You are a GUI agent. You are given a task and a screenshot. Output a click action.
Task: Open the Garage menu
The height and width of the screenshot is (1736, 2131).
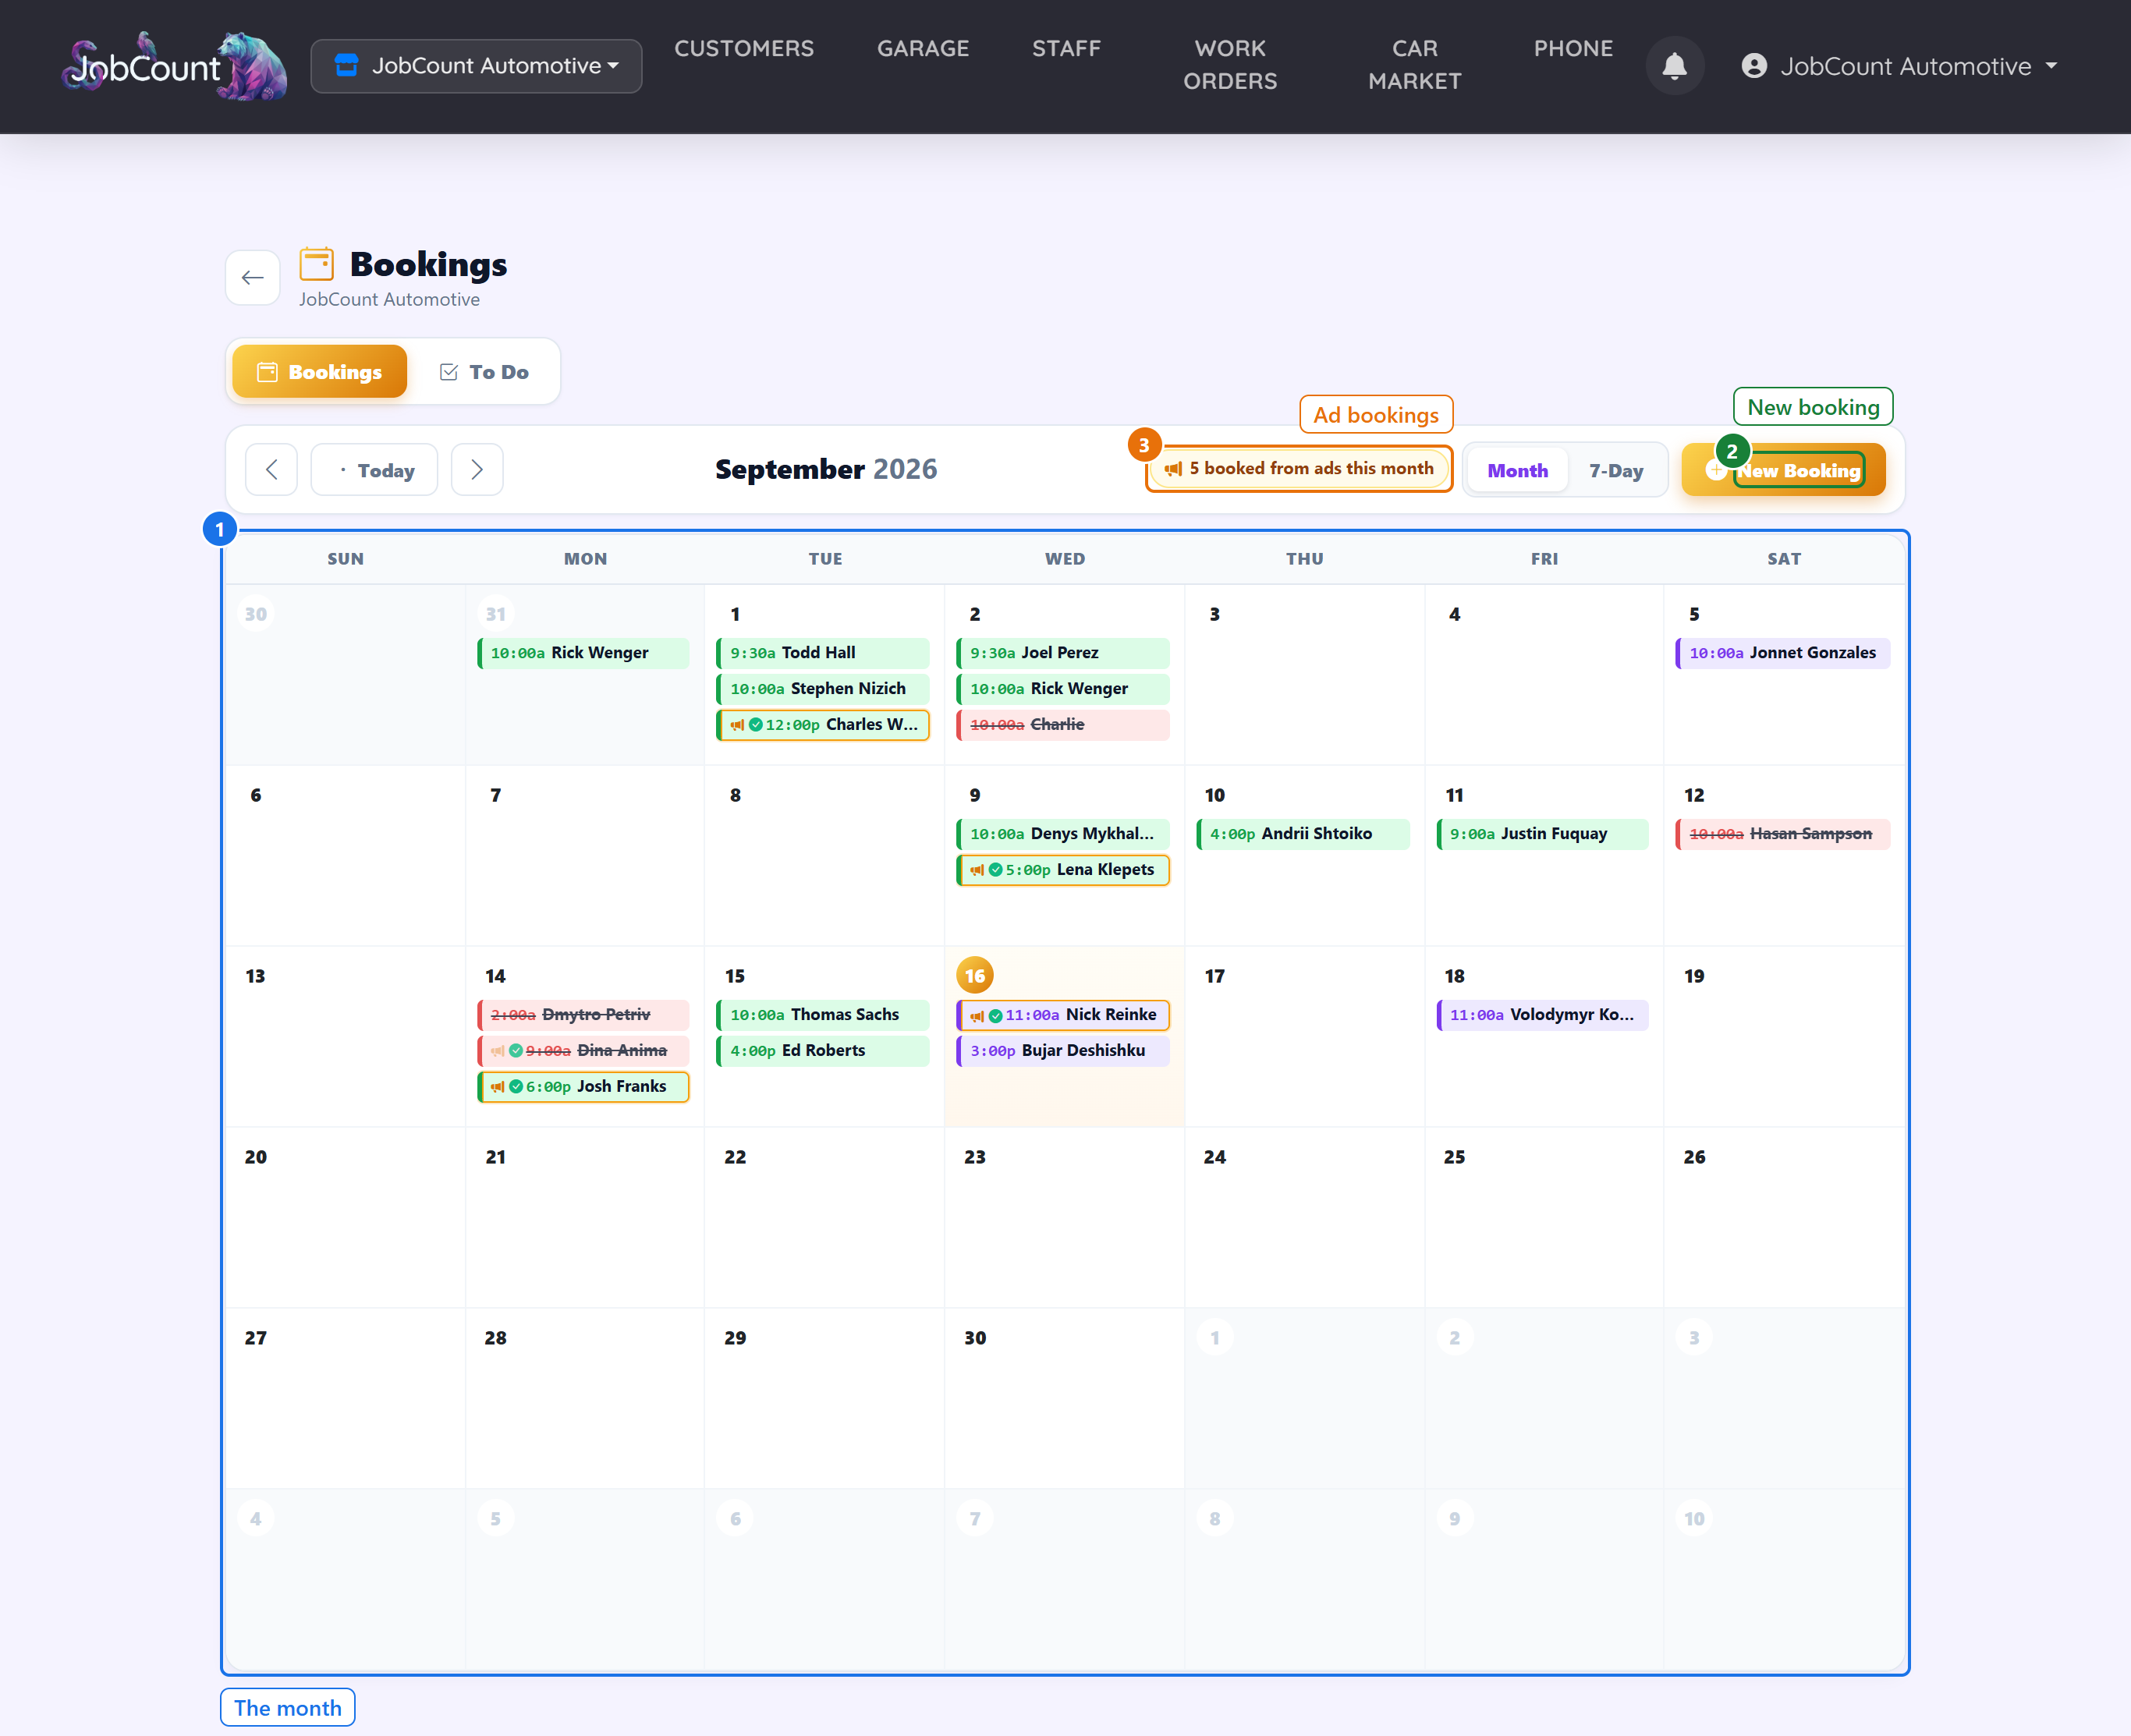point(923,48)
